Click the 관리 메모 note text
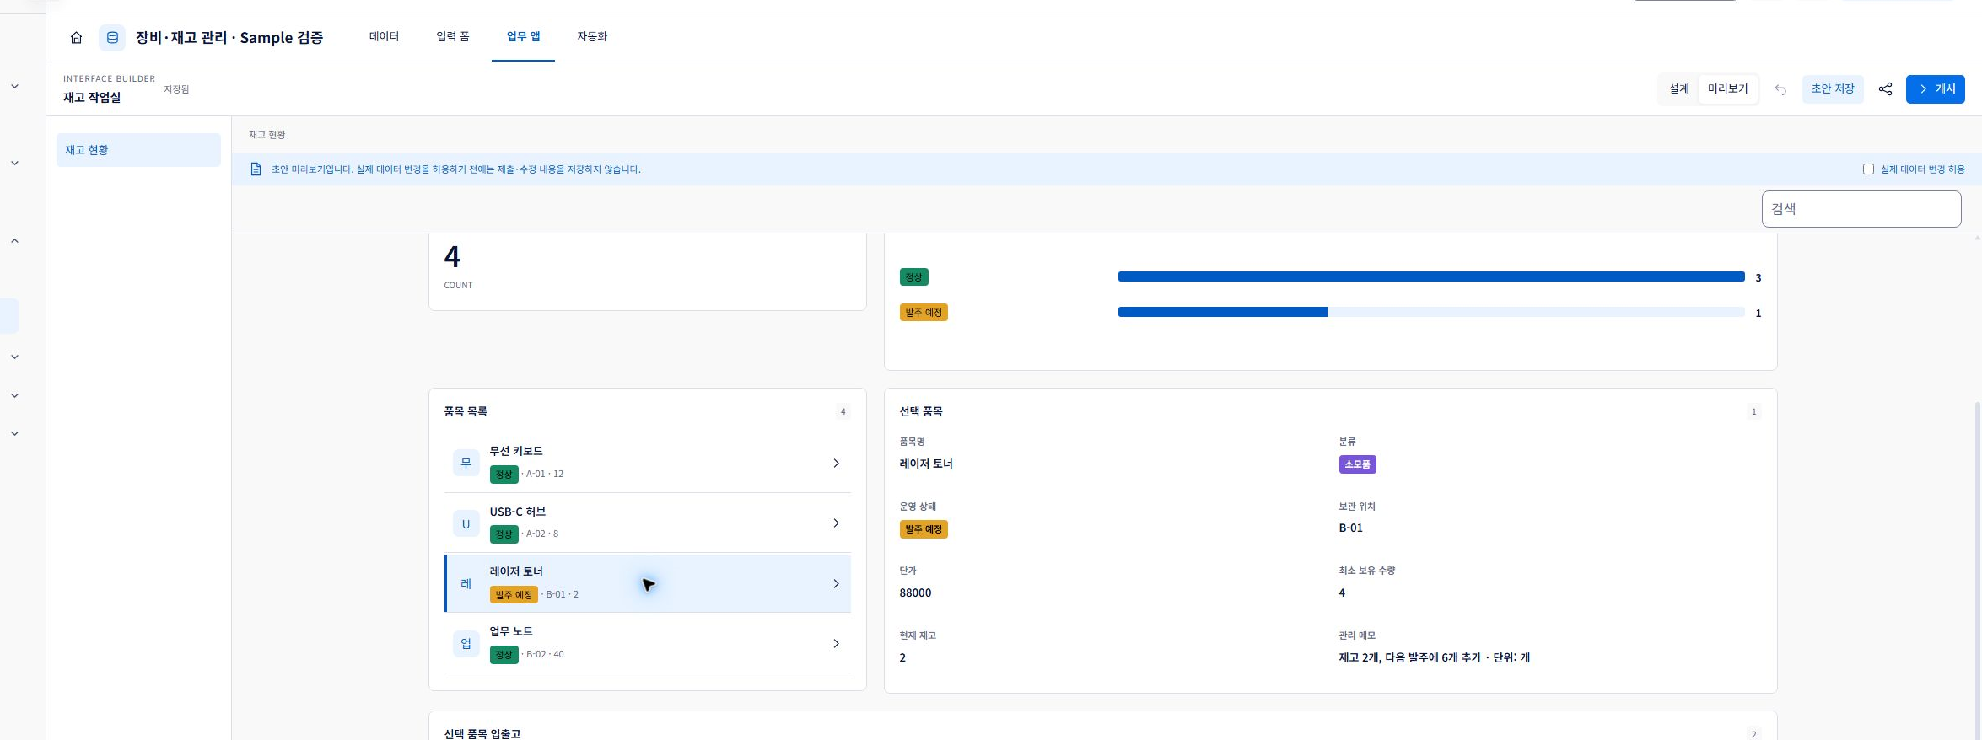The height and width of the screenshot is (740, 1982). click(x=1434, y=657)
